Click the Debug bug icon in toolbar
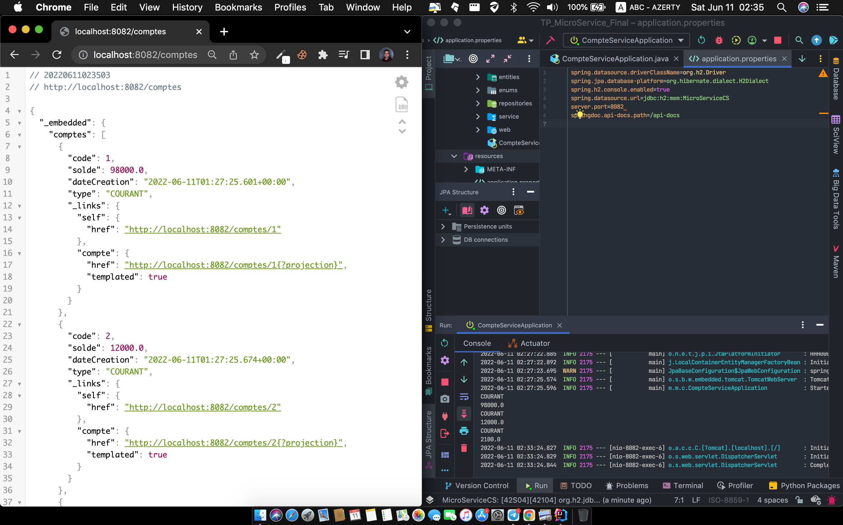Image resolution: width=843 pixels, height=525 pixels. click(x=719, y=40)
